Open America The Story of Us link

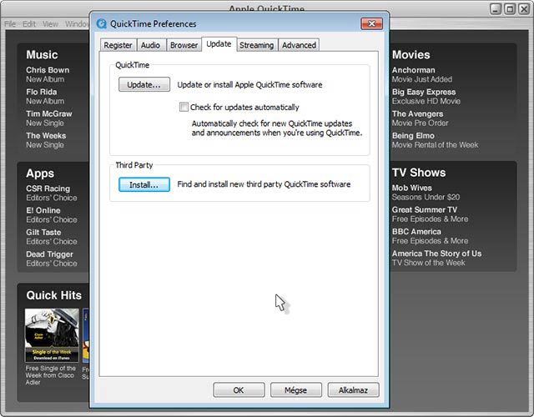(x=436, y=258)
